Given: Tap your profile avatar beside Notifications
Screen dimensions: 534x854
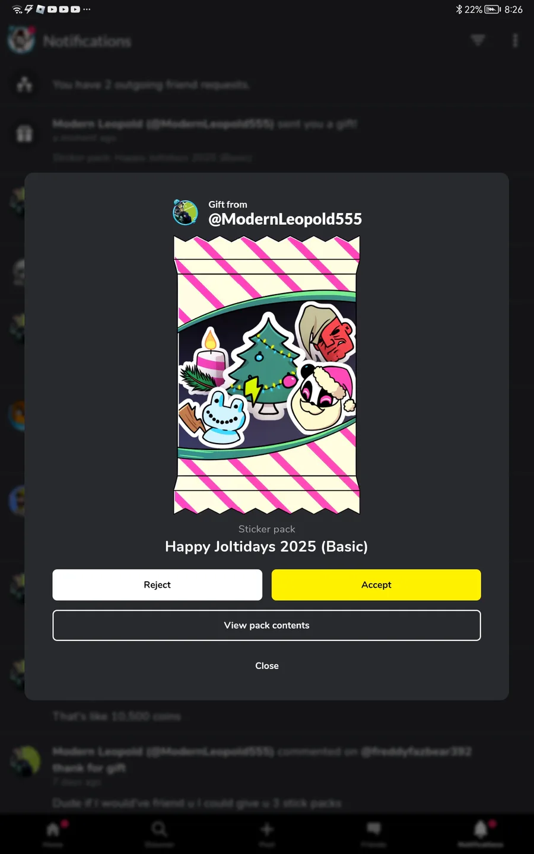Looking at the screenshot, I should 21,40.
